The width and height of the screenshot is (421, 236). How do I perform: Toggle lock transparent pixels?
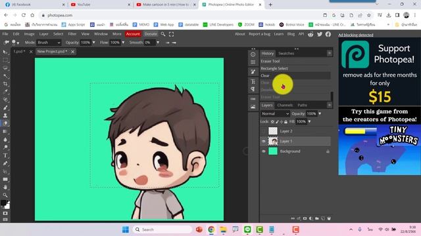(x=272, y=122)
